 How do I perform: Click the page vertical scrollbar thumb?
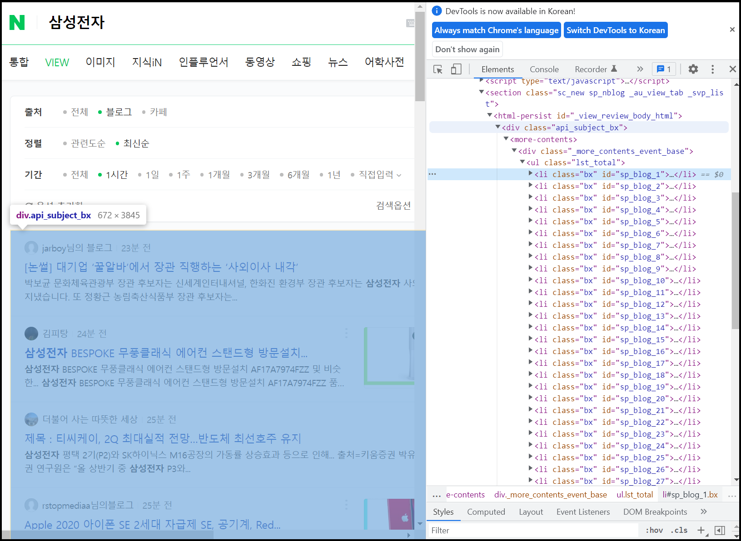click(420, 56)
